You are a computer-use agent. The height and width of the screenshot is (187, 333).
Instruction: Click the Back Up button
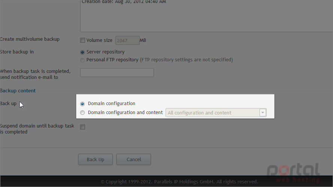(96, 159)
